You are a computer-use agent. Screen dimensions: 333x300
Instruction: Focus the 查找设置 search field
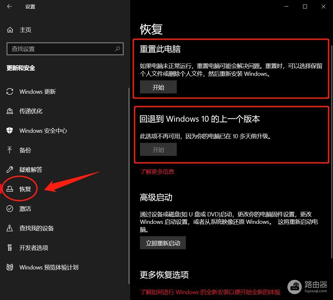[x=65, y=49]
